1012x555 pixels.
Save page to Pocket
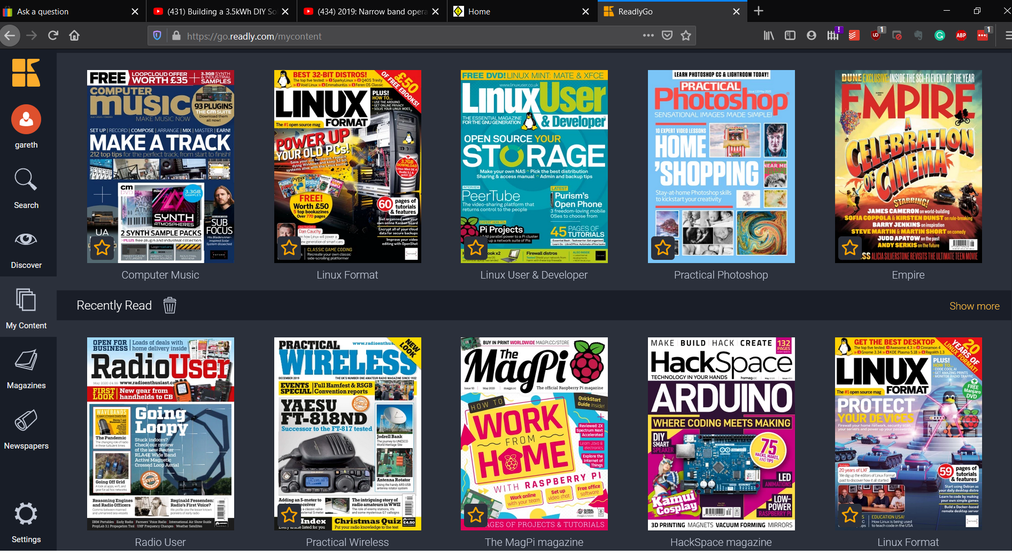pyautogui.click(x=667, y=36)
